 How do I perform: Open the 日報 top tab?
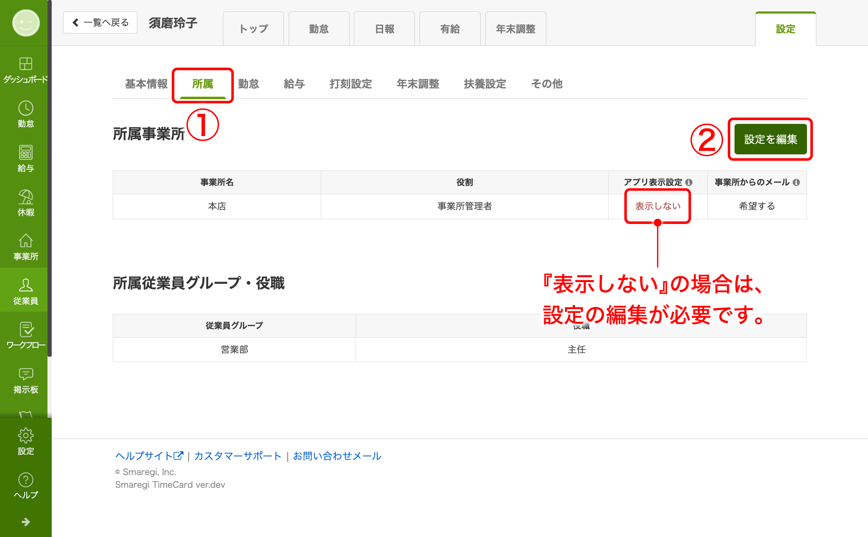(x=384, y=29)
